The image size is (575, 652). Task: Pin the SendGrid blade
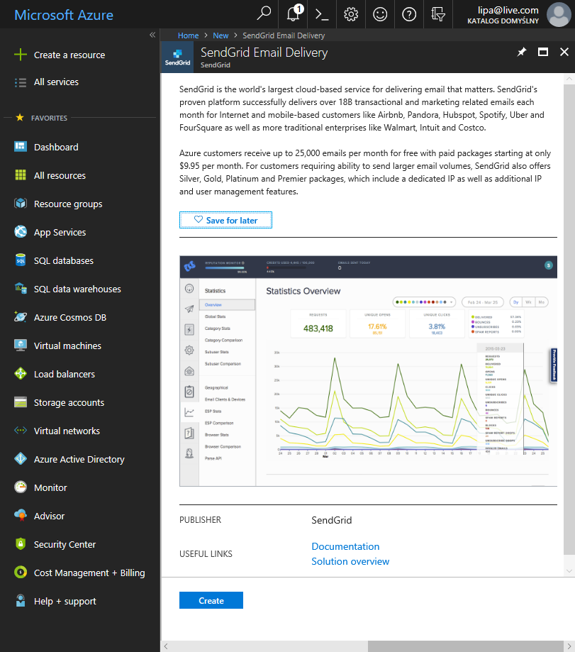tap(521, 52)
